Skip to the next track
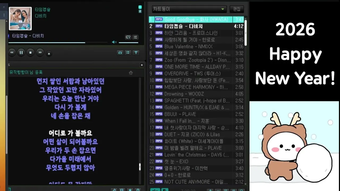Screen dimensions: 340x191 [40, 53]
